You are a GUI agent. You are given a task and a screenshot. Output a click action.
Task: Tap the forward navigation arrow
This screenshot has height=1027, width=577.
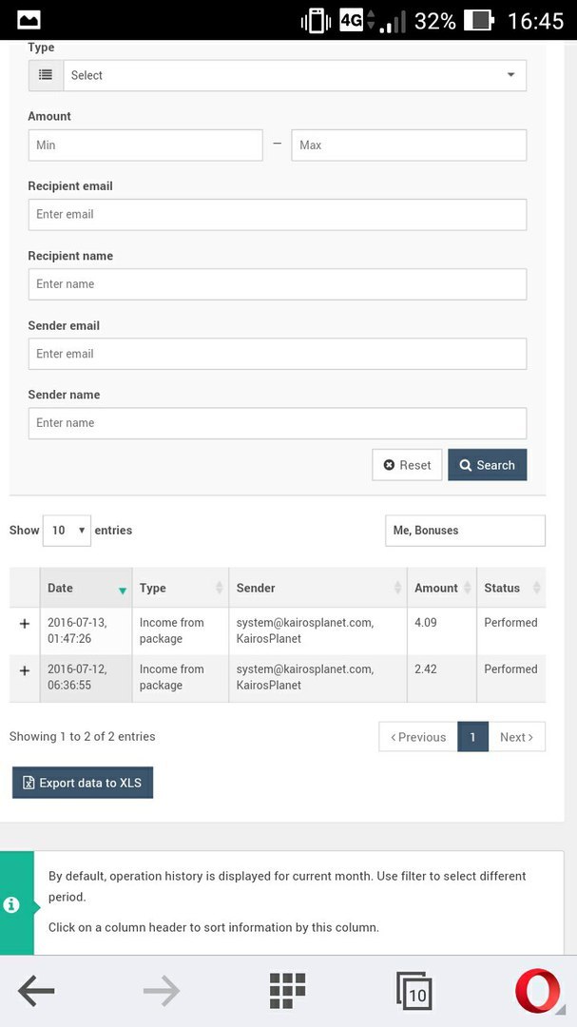(x=161, y=990)
